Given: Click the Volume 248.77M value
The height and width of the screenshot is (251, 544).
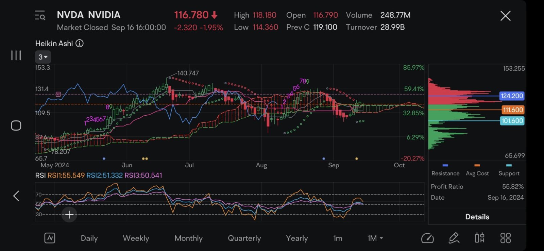Looking at the screenshot, I should 395,15.
